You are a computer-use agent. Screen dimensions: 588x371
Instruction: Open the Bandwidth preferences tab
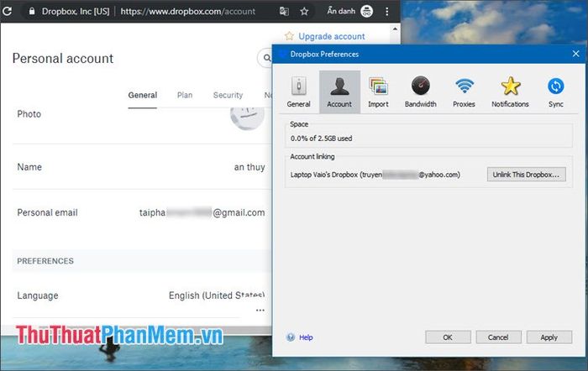(420, 92)
